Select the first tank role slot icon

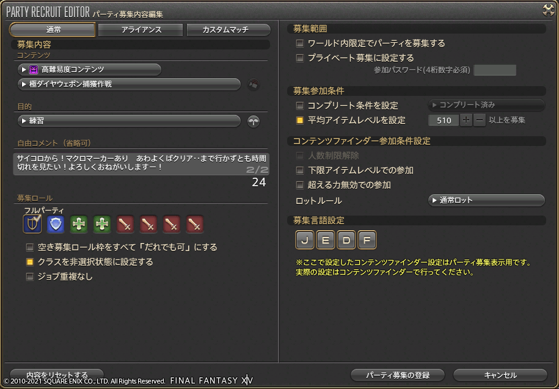(32, 224)
